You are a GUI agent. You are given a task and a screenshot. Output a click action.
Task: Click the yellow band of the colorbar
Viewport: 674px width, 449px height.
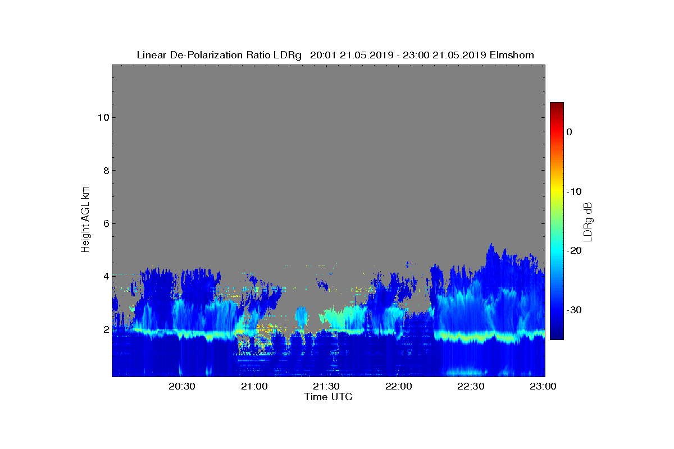pyautogui.click(x=557, y=192)
